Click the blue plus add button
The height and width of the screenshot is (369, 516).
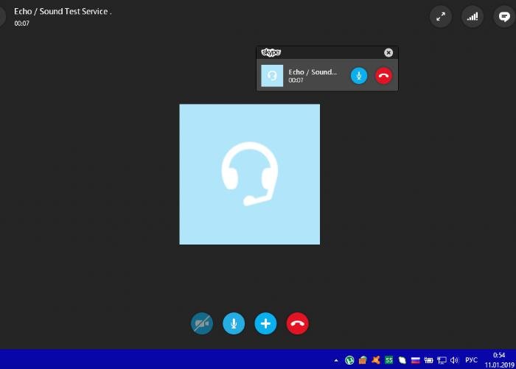[265, 323]
